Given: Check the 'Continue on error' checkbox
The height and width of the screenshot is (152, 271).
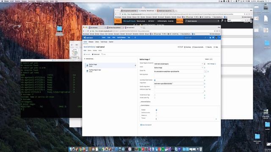Looking at the screenshot, I should [x=156, y=113].
